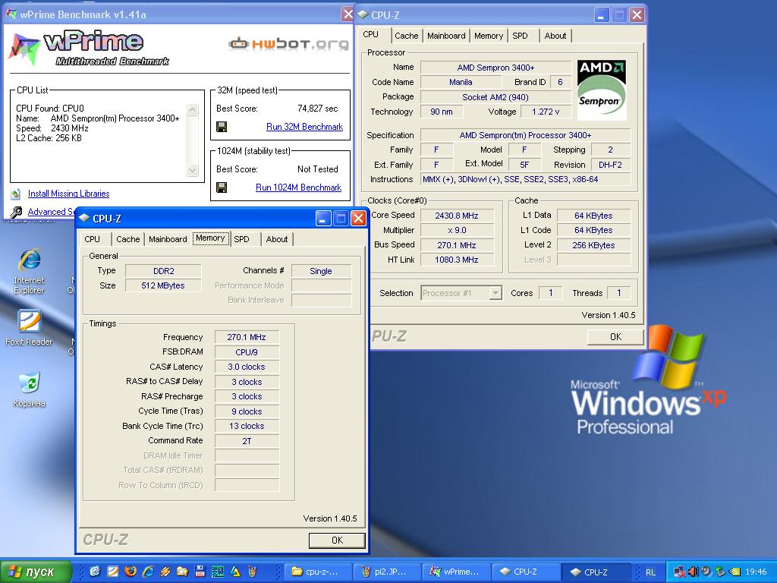Switch to Cache tab in front CPU-Z window
Image resolution: width=777 pixels, height=583 pixels.
127,239
